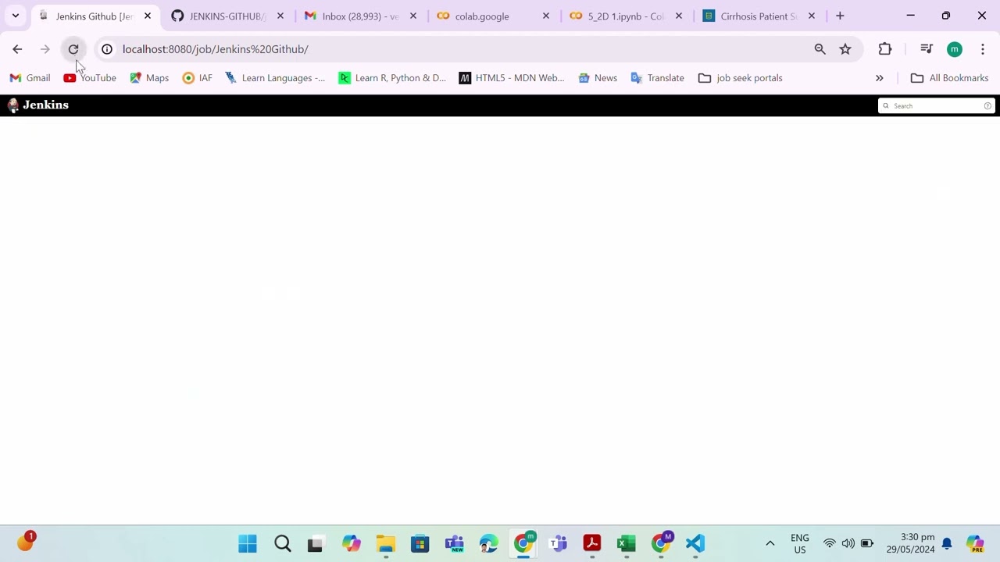Screen dimensions: 1000x562
Task: Open Learn R, Python bookmark
Action: 392,78
